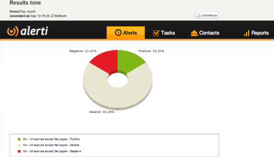Screen dimensions: 274x165
Task: Click the 'Positive: 15.31%' chart label
Action: tap(151, 51)
